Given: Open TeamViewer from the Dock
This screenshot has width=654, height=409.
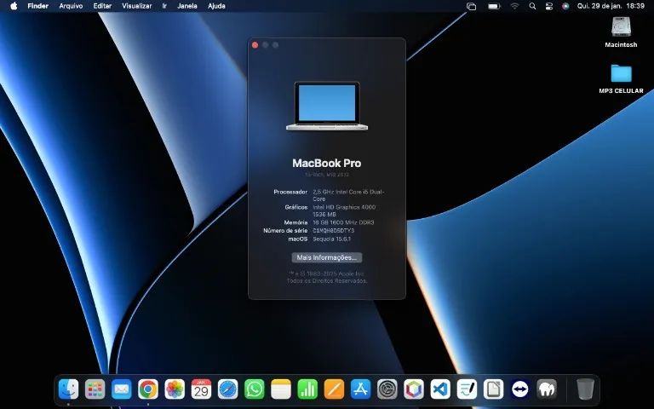Looking at the screenshot, I should coord(520,389).
